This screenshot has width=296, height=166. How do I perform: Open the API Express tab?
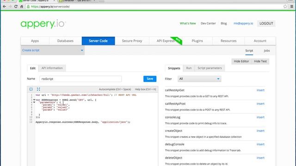[x=166, y=41]
